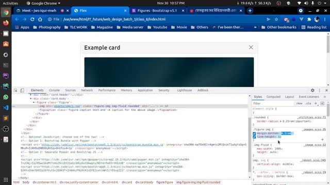Image resolution: width=330 pixels, height=185 pixels.
Task: Open the Lighthouse tab
Action: point(185,90)
